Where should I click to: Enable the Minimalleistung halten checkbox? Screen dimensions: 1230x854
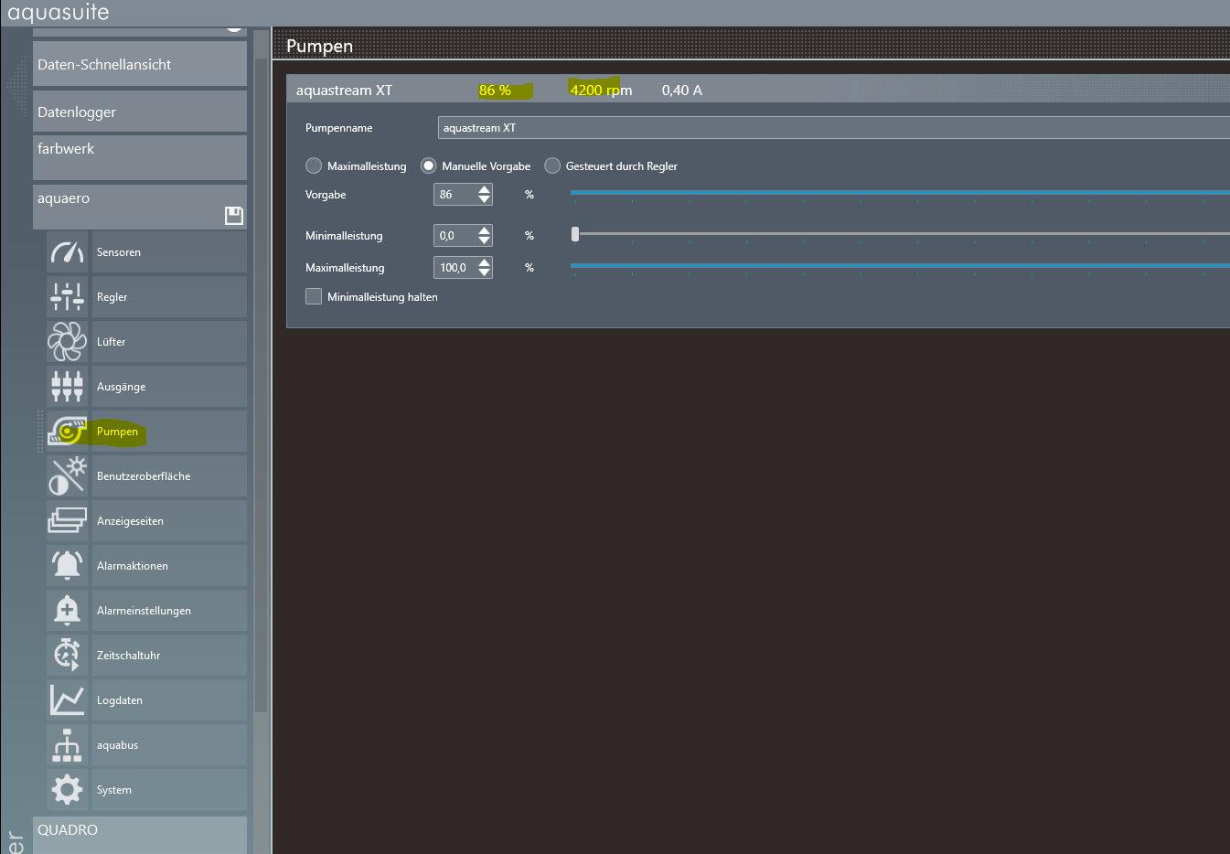click(x=314, y=296)
